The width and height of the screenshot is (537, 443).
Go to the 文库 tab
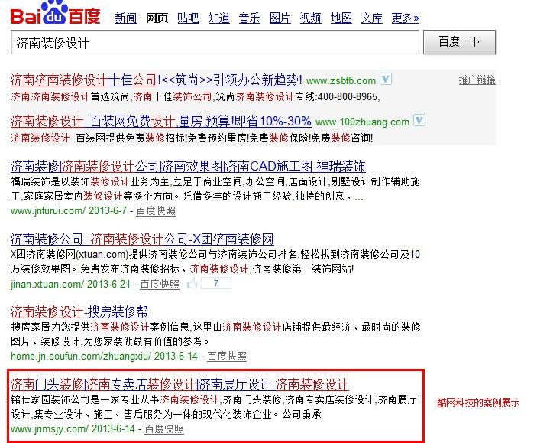(371, 18)
